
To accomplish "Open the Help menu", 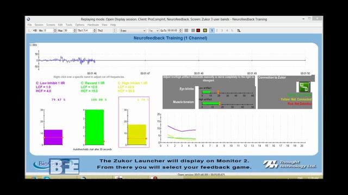I will click(113, 25).
